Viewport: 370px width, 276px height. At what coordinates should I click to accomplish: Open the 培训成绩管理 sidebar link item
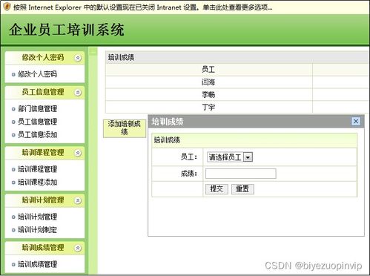tap(38, 264)
